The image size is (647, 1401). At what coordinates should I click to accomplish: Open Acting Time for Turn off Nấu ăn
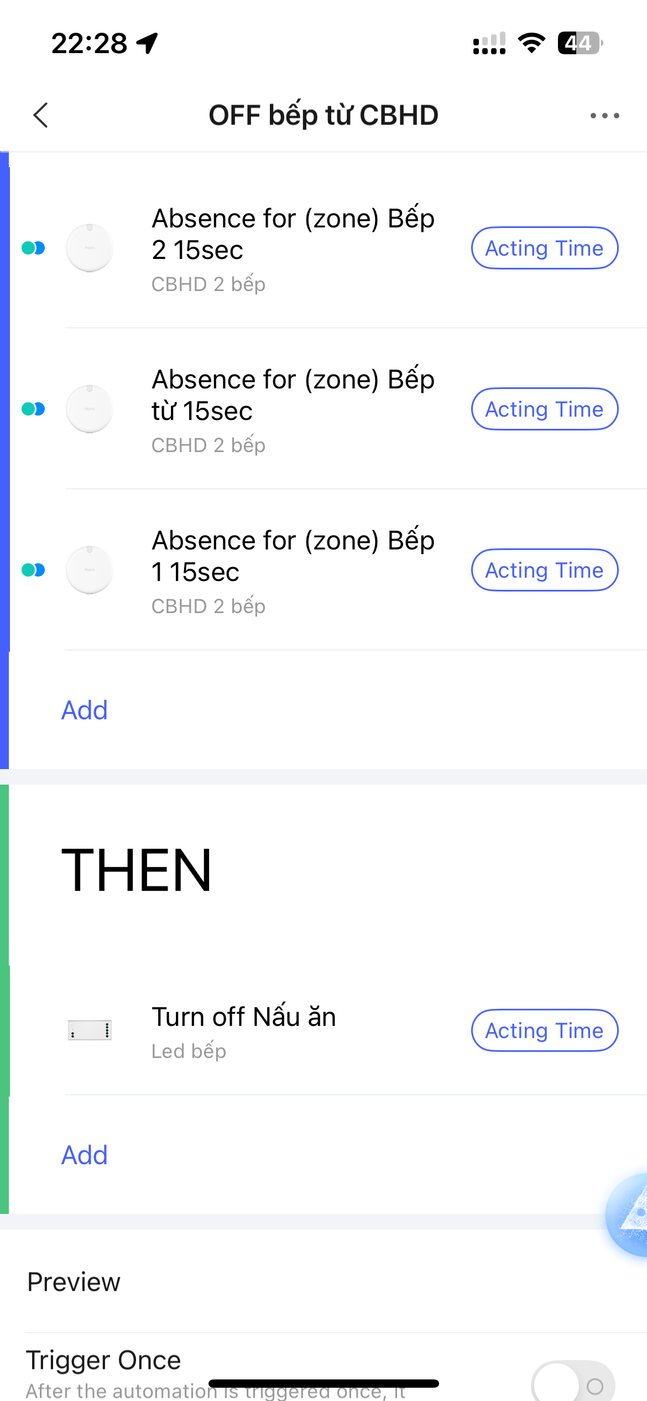pyautogui.click(x=544, y=1030)
